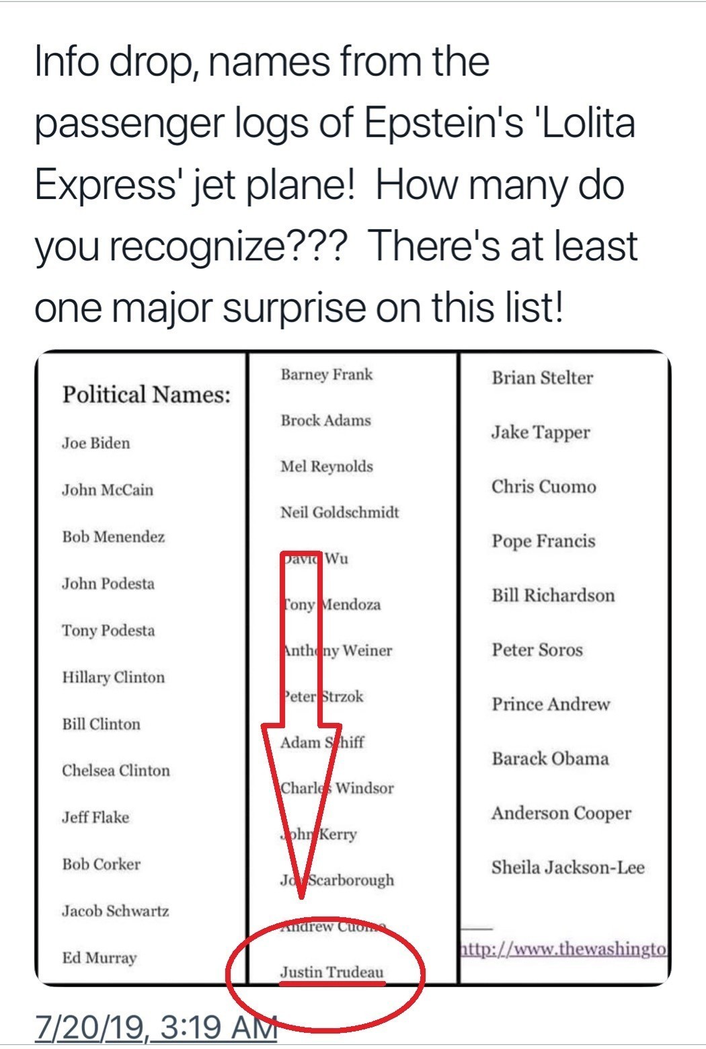This screenshot has width=706, height=1049.
Task: Select the Pope Francis entry
Action: 543,541
